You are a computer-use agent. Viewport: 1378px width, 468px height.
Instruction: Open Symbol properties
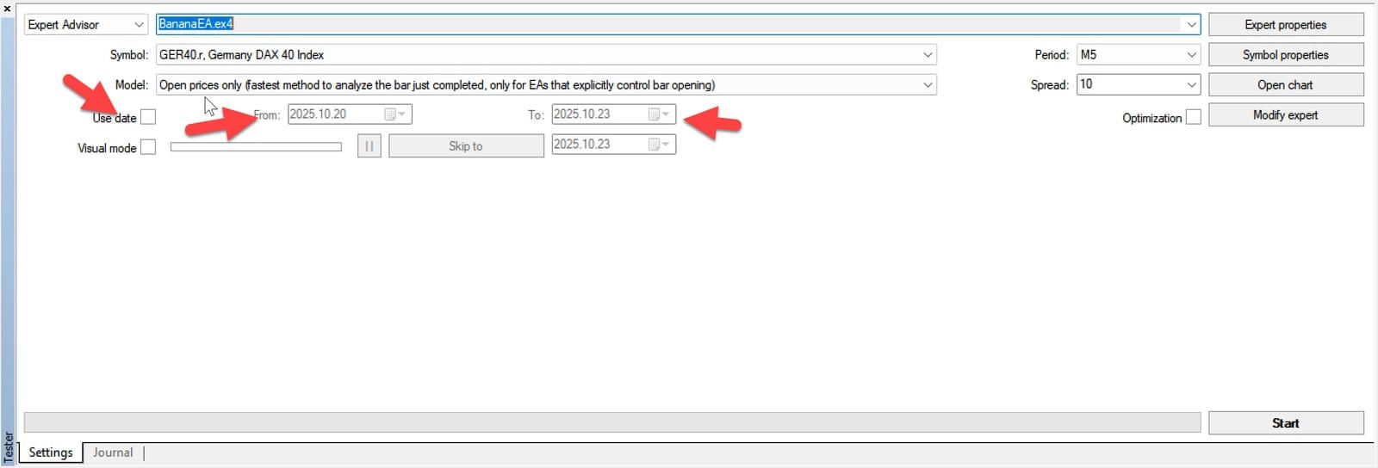(1286, 55)
